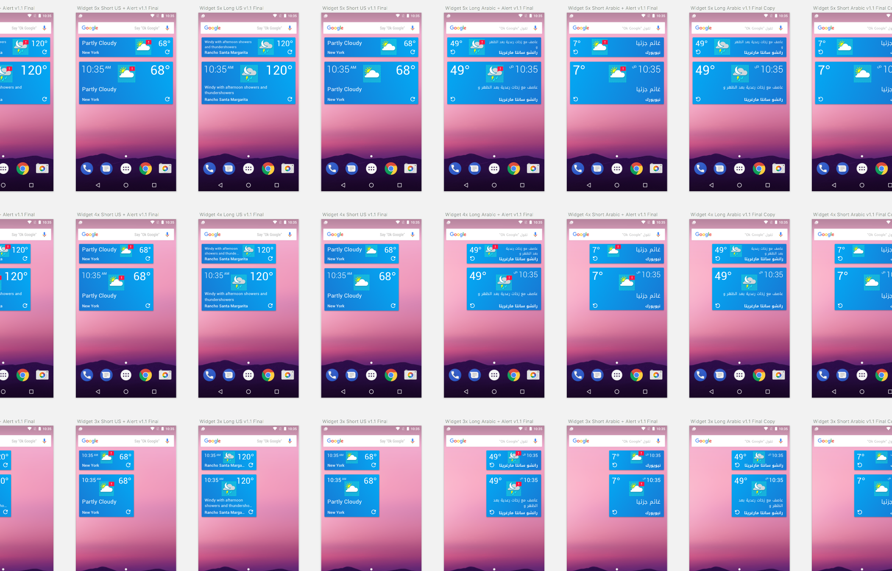
Task: Click Messages icon in Widget 4x Short US (no alert) artboard
Action: click(x=351, y=375)
